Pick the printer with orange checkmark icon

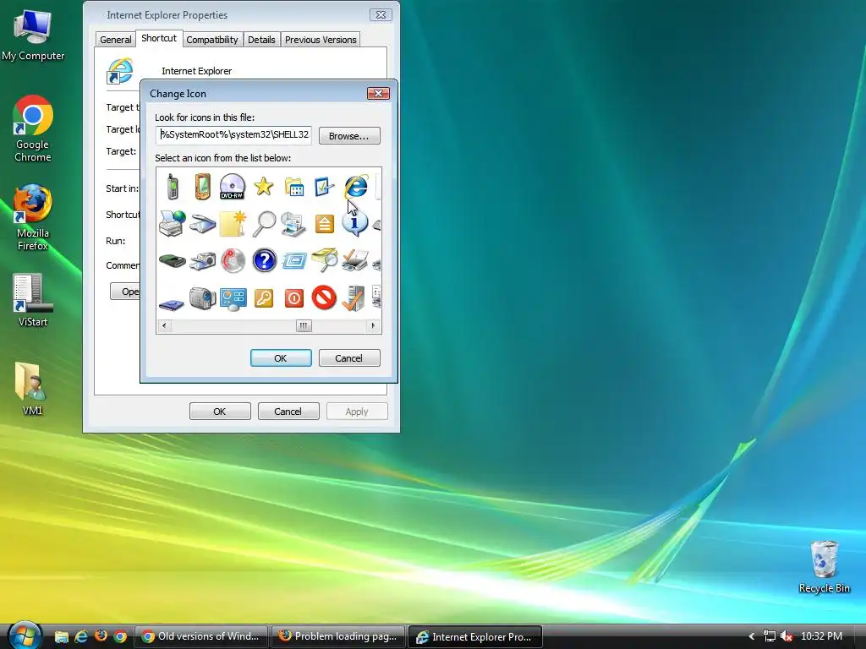coord(354,260)
